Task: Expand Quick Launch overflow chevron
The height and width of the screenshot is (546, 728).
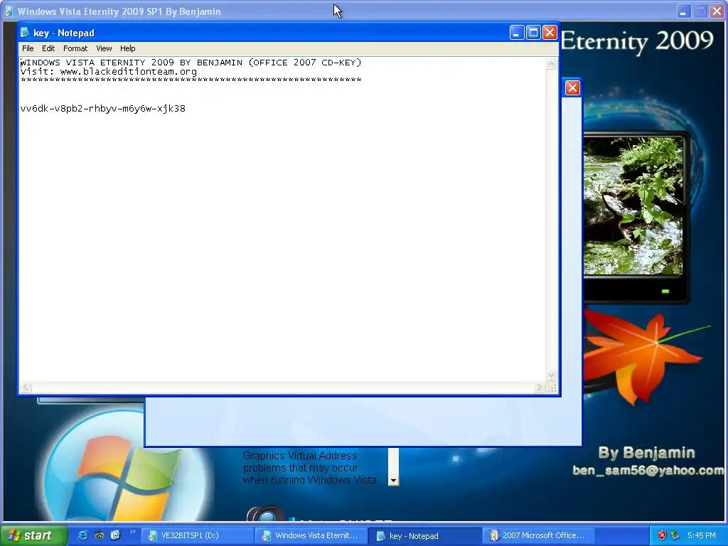Action: coord(132,532)
